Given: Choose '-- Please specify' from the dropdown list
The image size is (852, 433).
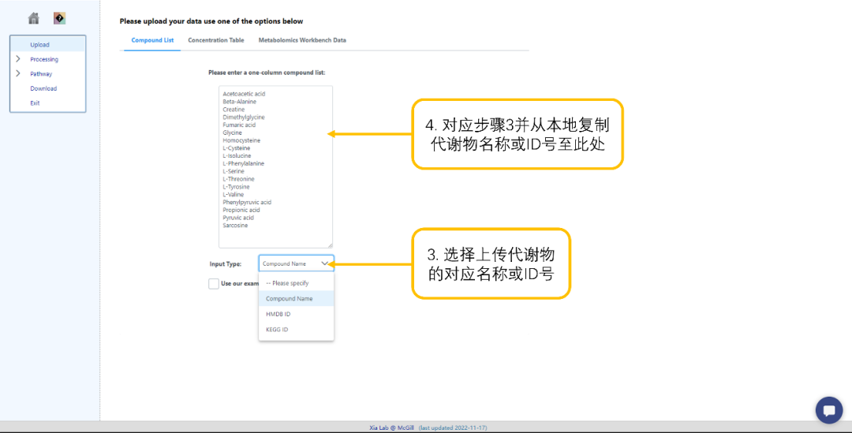Looking at the screenshot, I should click(296, 283).
